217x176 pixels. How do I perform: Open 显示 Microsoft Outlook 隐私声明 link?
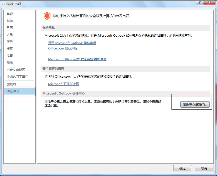72,43
